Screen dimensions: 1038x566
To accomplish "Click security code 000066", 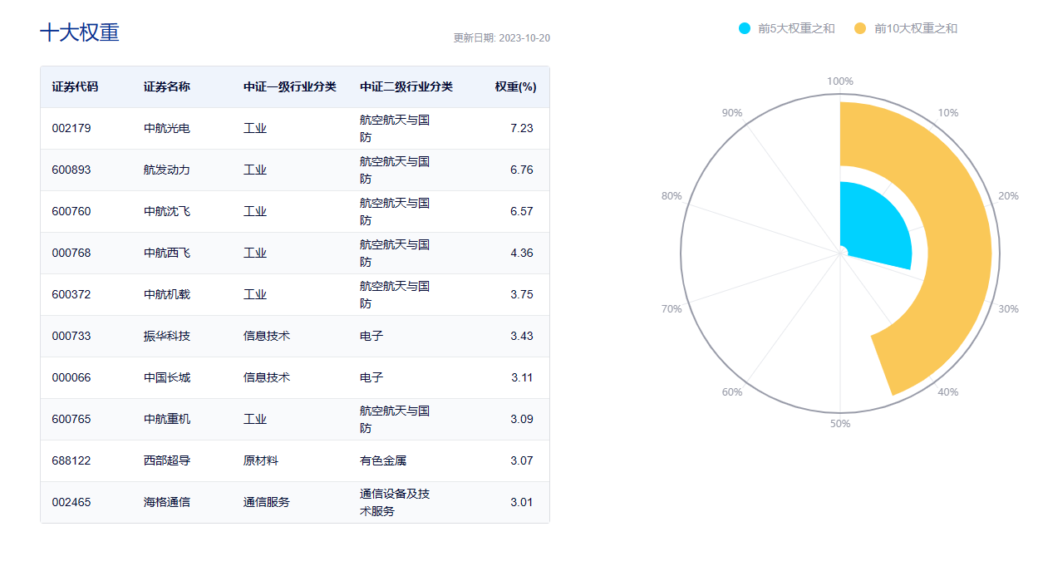I will coord(71,377).
